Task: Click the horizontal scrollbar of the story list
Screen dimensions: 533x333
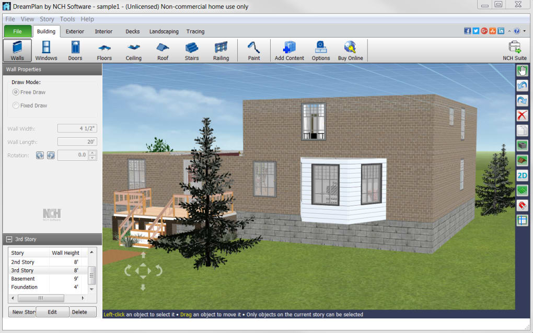Action: point(48,299)
